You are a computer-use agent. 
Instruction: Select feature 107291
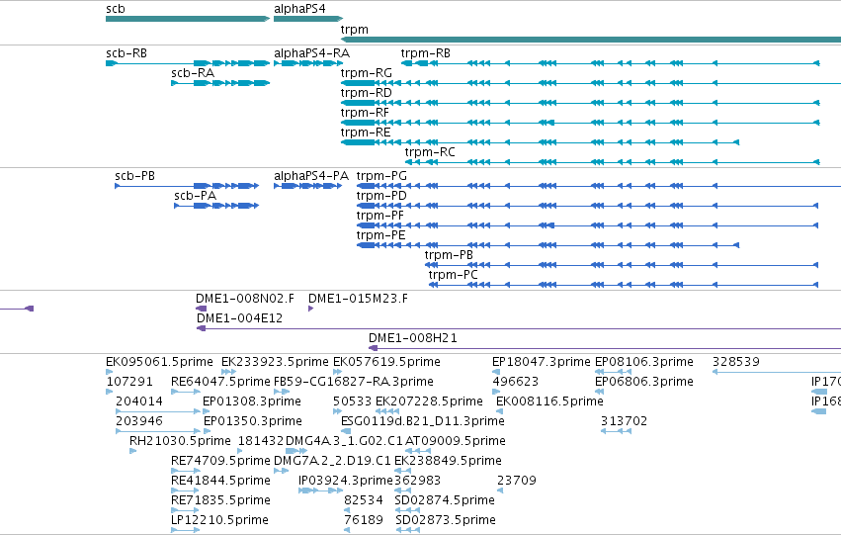110,392
